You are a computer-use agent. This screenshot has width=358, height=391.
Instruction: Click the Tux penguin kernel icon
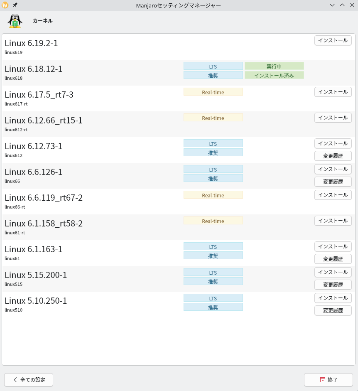pos(15,21)
